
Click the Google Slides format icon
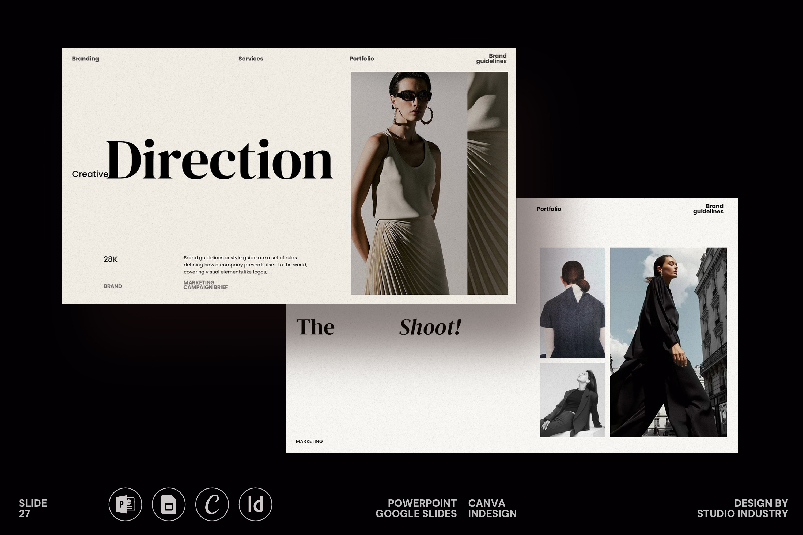tap(169, 504)
